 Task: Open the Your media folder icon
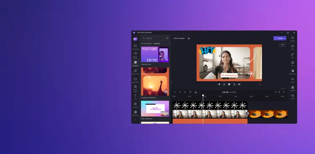[x=135, y=46]
